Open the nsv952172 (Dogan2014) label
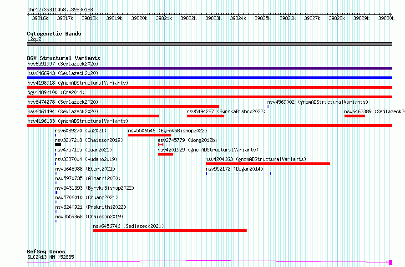The height and width of the screenshot is (267, 405). coord(234,169)
